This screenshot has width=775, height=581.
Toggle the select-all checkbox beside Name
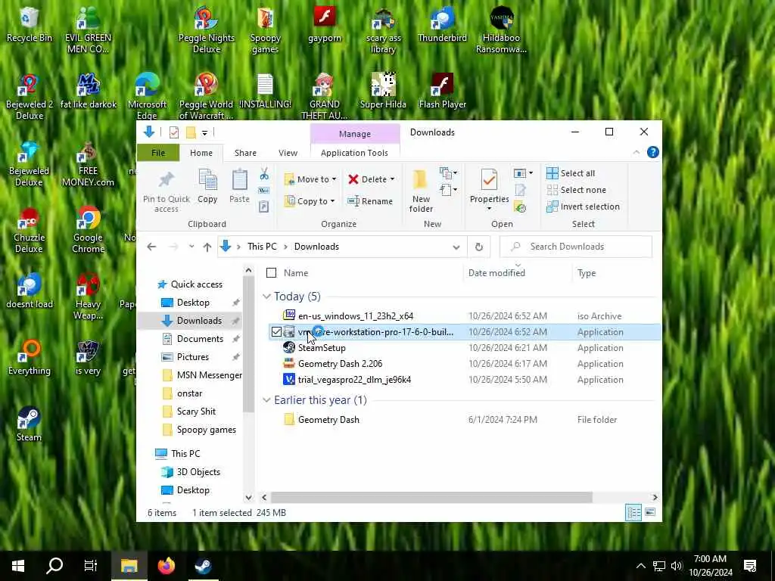tap(272, 272)
